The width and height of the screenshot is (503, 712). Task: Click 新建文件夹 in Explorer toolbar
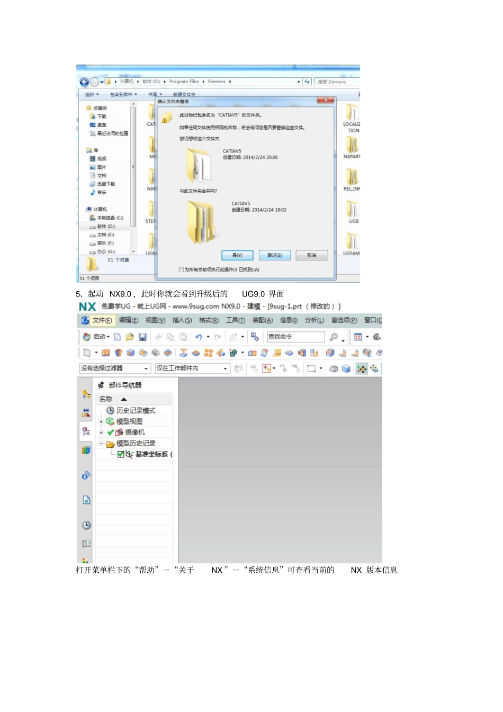pos(184,94)
